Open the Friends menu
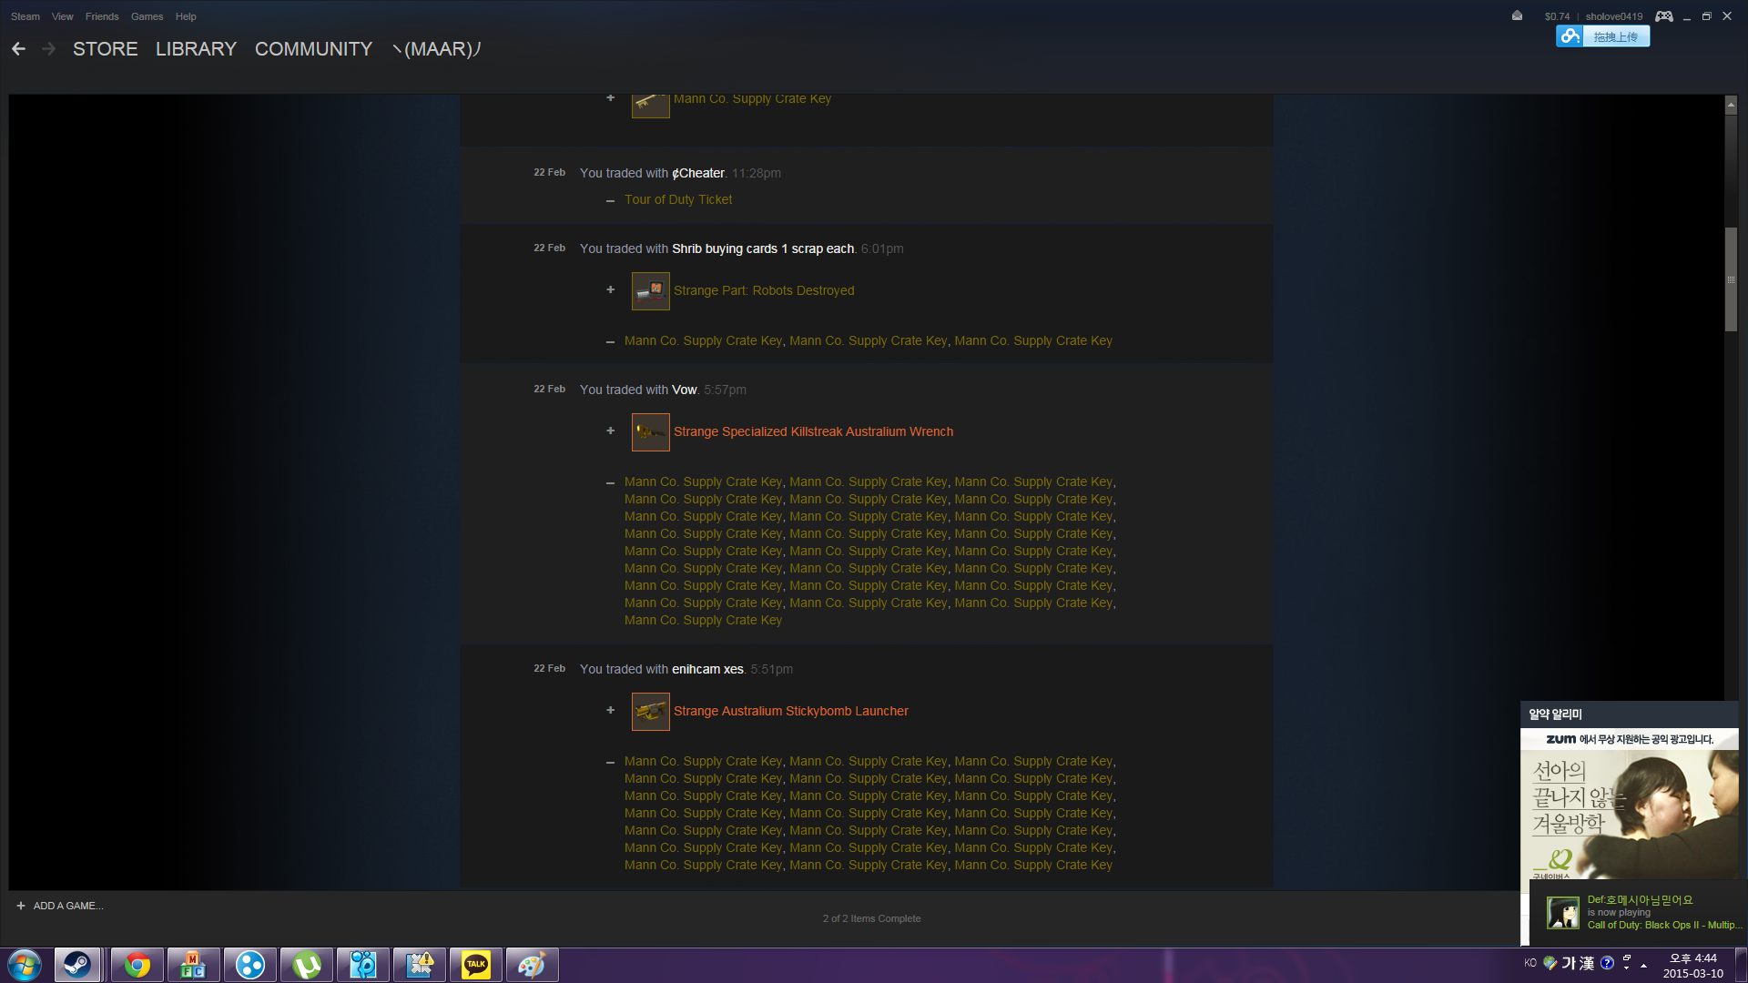The image size is (1748, 983). (102, 16)
